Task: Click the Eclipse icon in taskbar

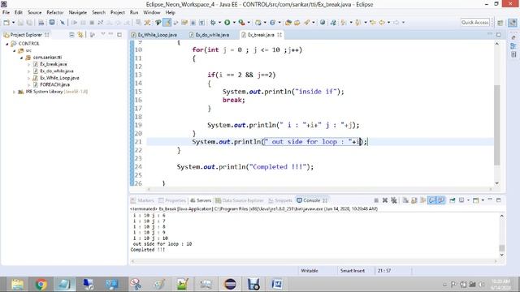Action: pyautogui.click(x=230, y=284)
